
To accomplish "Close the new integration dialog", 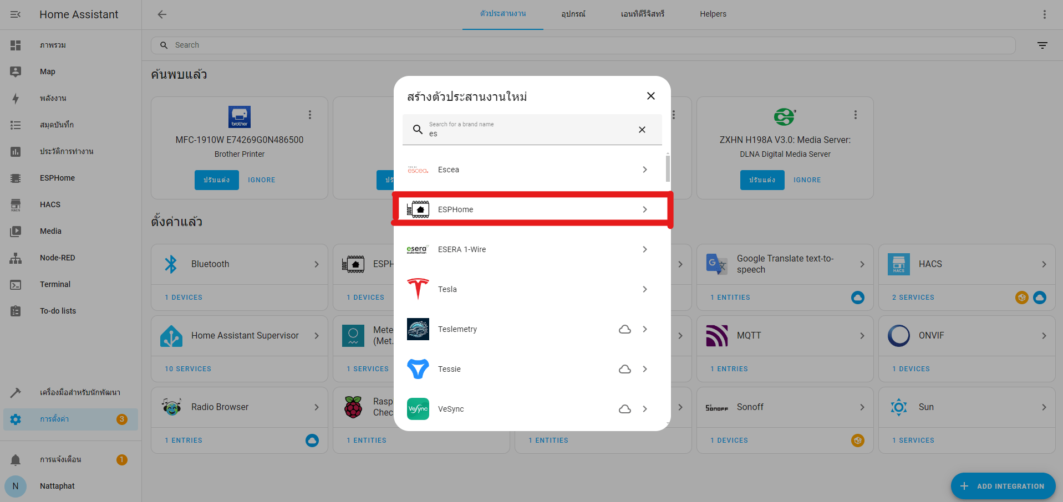I will click(x=651, y=96).
